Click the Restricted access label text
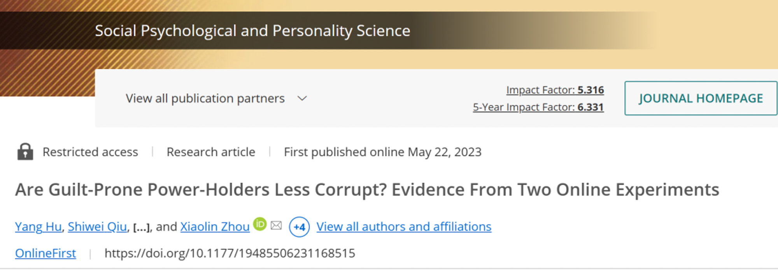Viewport: 778px width, 272px height. (90, 152)
